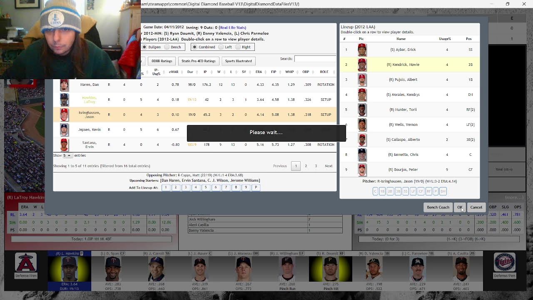Click D. Span CF batter card
Image resolution: width=533 pixels, height=300 pixels.
(113, 271)
